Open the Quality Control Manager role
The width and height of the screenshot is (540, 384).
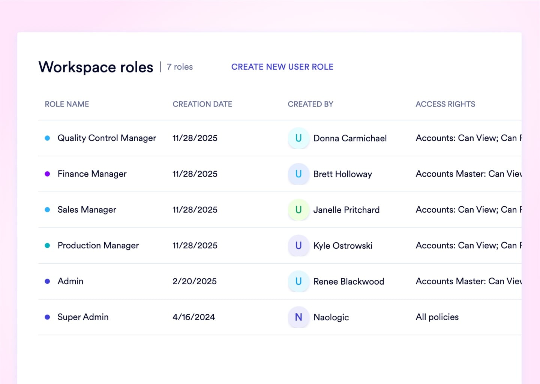(106, 138)
